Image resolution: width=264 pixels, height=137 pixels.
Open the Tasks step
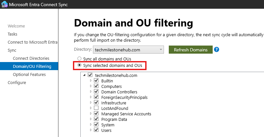[13, 34]
